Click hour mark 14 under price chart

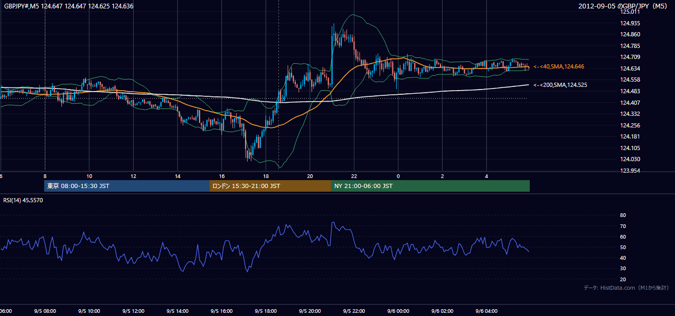tap(177, 176)
